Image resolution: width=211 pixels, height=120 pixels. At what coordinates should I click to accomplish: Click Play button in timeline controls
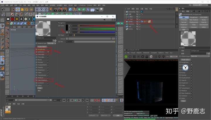76,100
